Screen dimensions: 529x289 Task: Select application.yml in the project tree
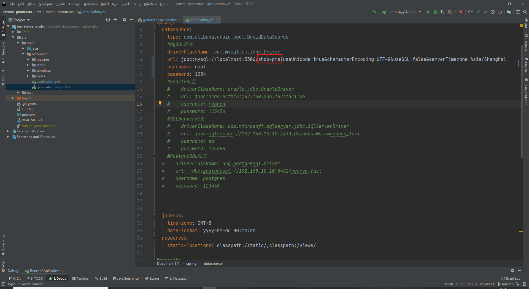[48, 82]
